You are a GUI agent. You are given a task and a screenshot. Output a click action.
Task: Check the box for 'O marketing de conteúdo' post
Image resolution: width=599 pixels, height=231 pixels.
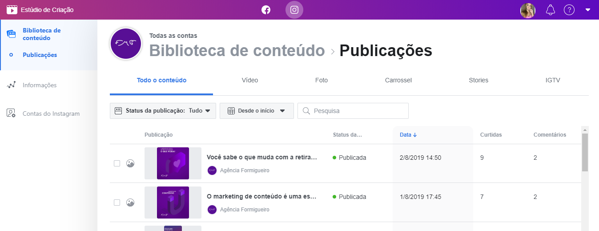pyautogui.click(x=117, y=203)
